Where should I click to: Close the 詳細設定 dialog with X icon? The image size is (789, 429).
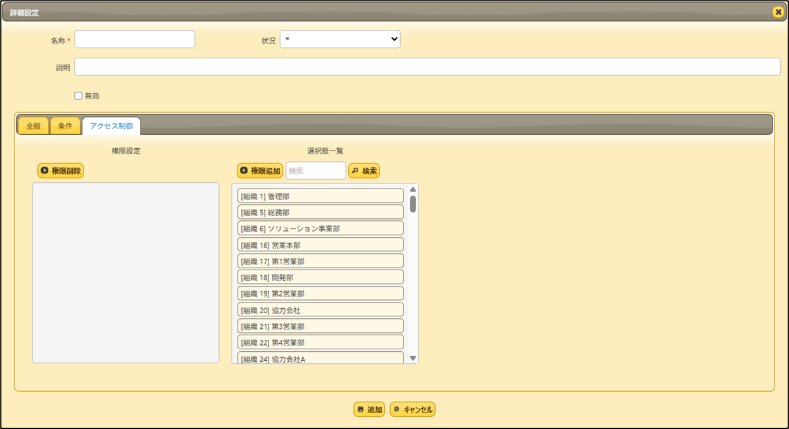pyautogui.click(x=778, y=12)
